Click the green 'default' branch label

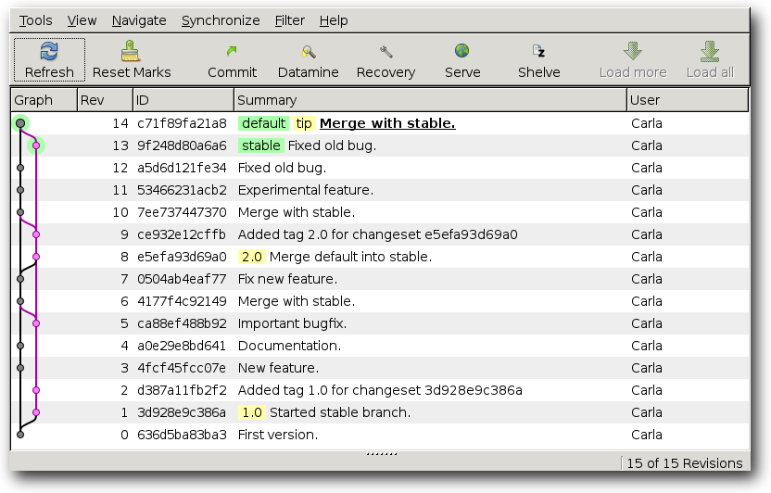point(263,123)
